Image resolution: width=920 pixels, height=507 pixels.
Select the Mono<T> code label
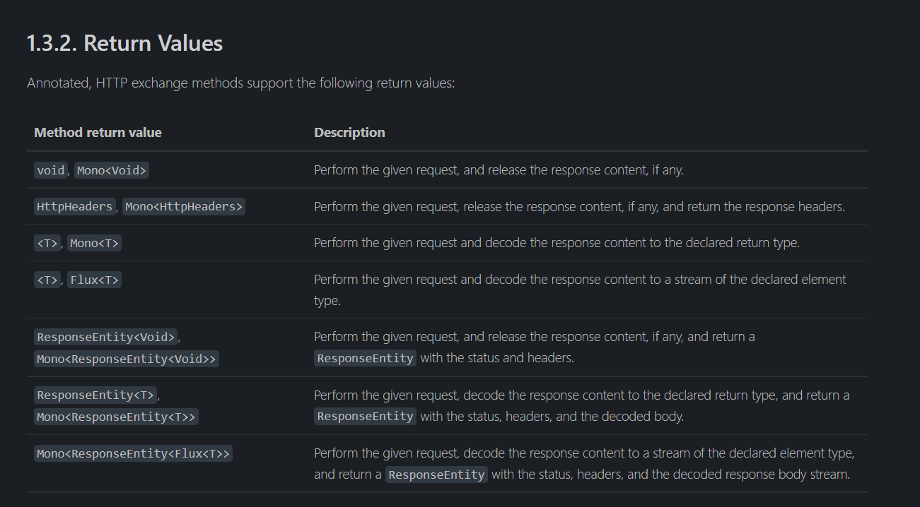pyautogui.click(x=94, y=244)
